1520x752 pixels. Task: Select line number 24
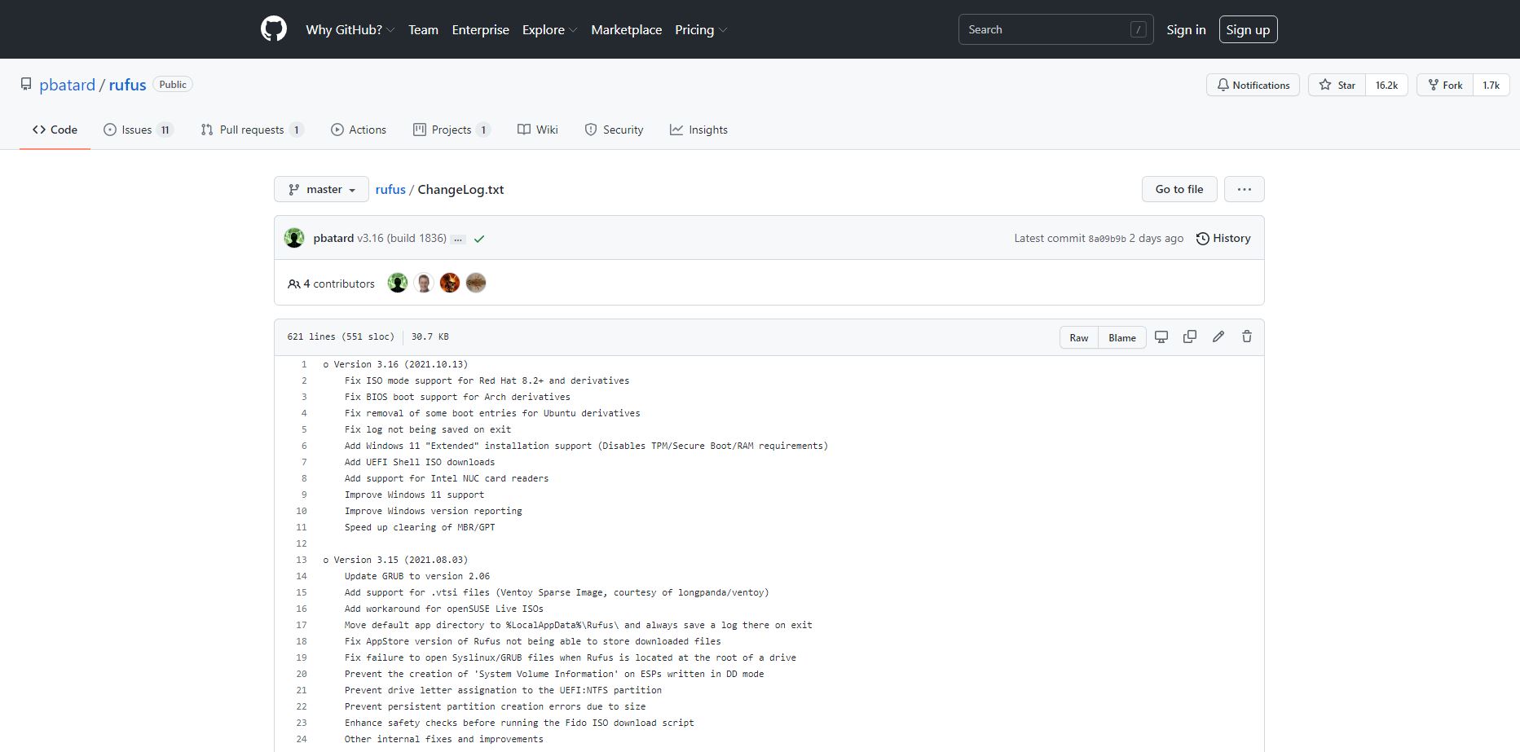[x=301, y=739]
